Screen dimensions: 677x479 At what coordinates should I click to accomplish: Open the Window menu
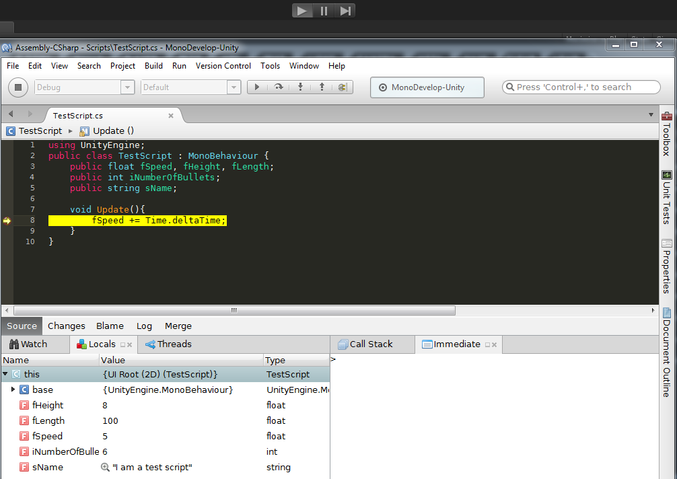[304, 65]
